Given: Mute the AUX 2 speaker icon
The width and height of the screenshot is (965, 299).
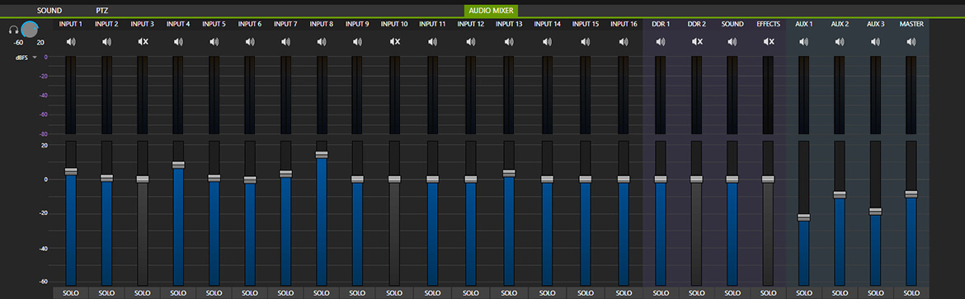Looking at the screenshot, I should [x=840, y=42].
